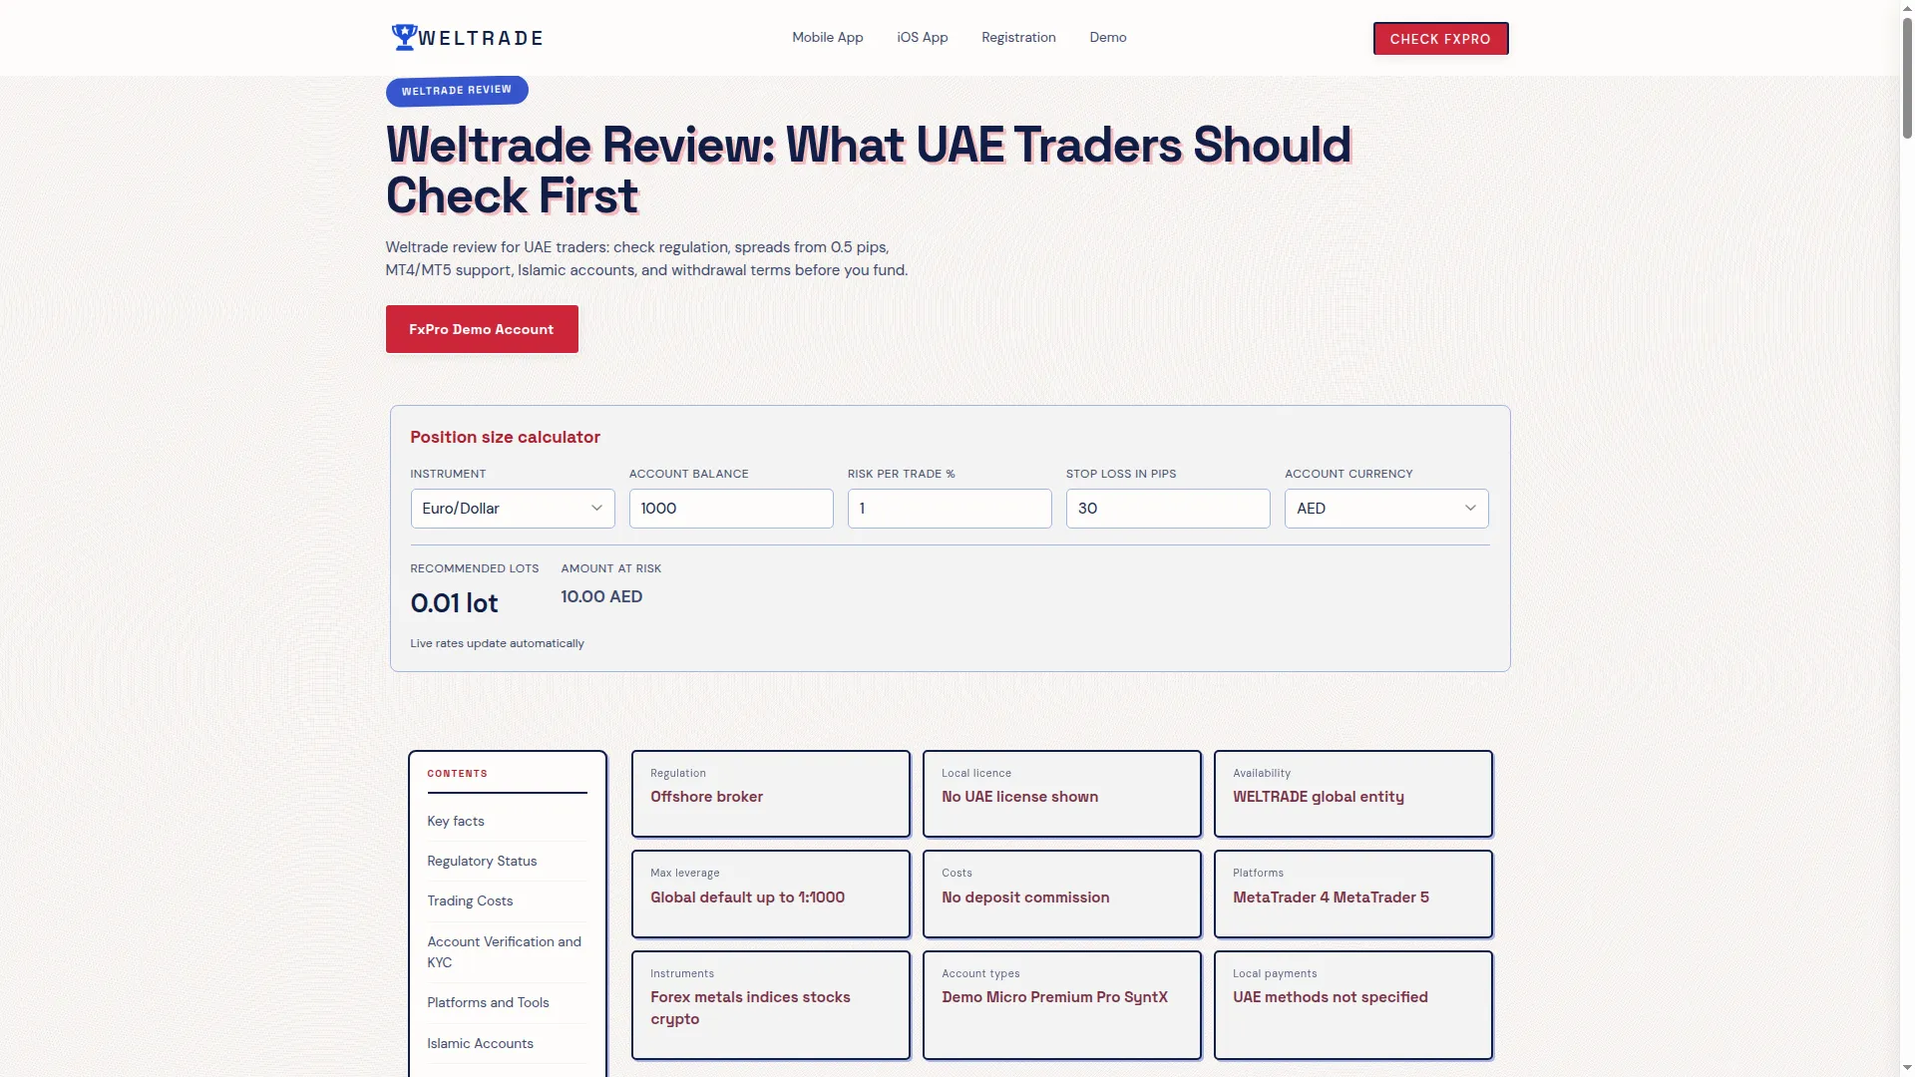Image resolution: width=1915 pixels, height=1077 pixels.
Task: Focus the Stop Loss in Pips field
Action: pos(1168,509)
